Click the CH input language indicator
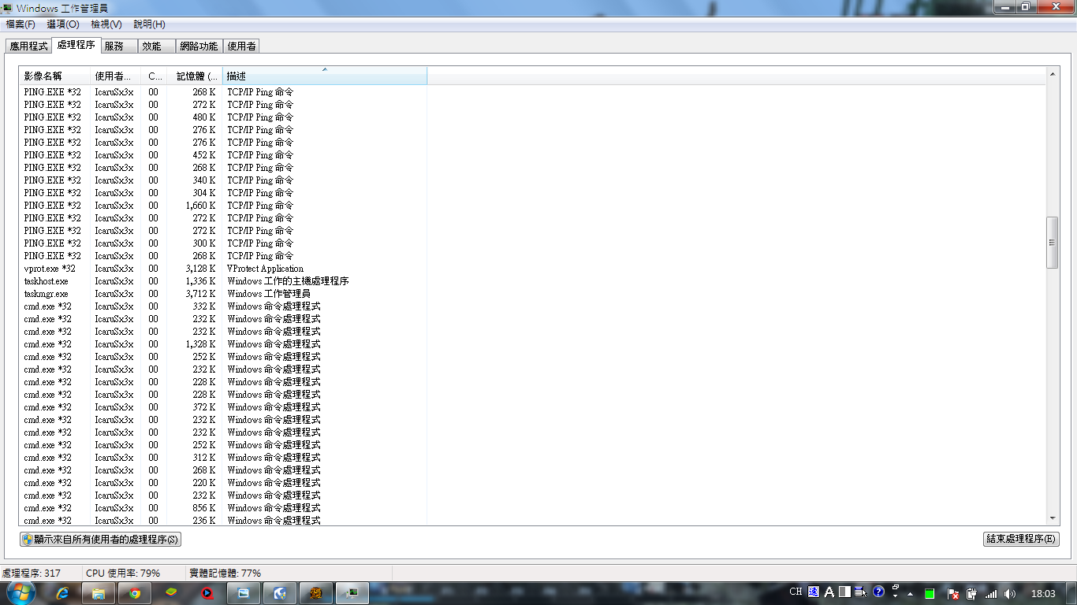The width and height of the screenshot is (1077, 605). point(796,592)
